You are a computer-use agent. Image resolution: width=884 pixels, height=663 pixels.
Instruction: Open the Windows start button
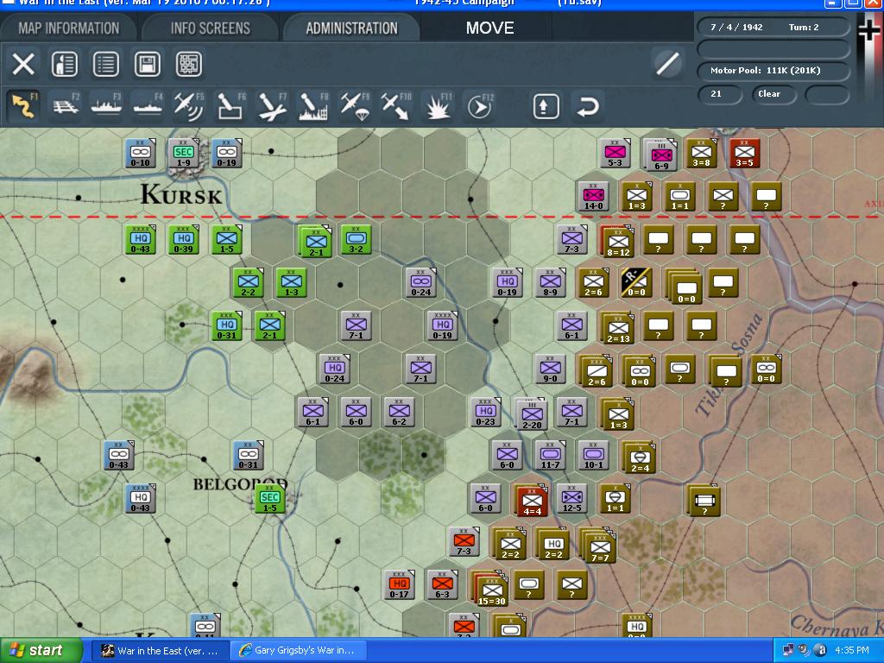(41, 651)
